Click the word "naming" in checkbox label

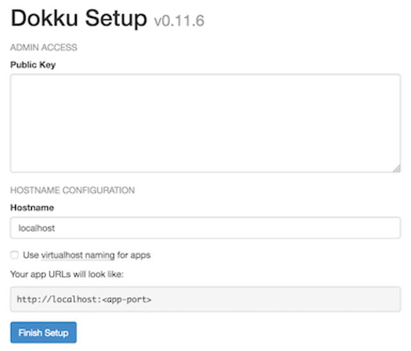tap(100, 255)
